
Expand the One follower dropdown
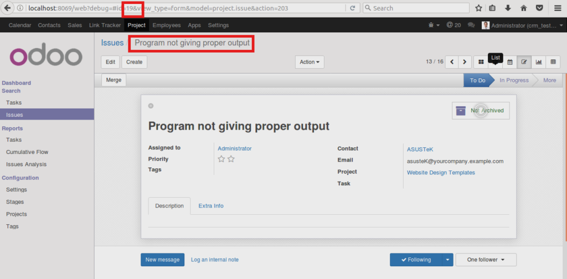coord(486,260)
